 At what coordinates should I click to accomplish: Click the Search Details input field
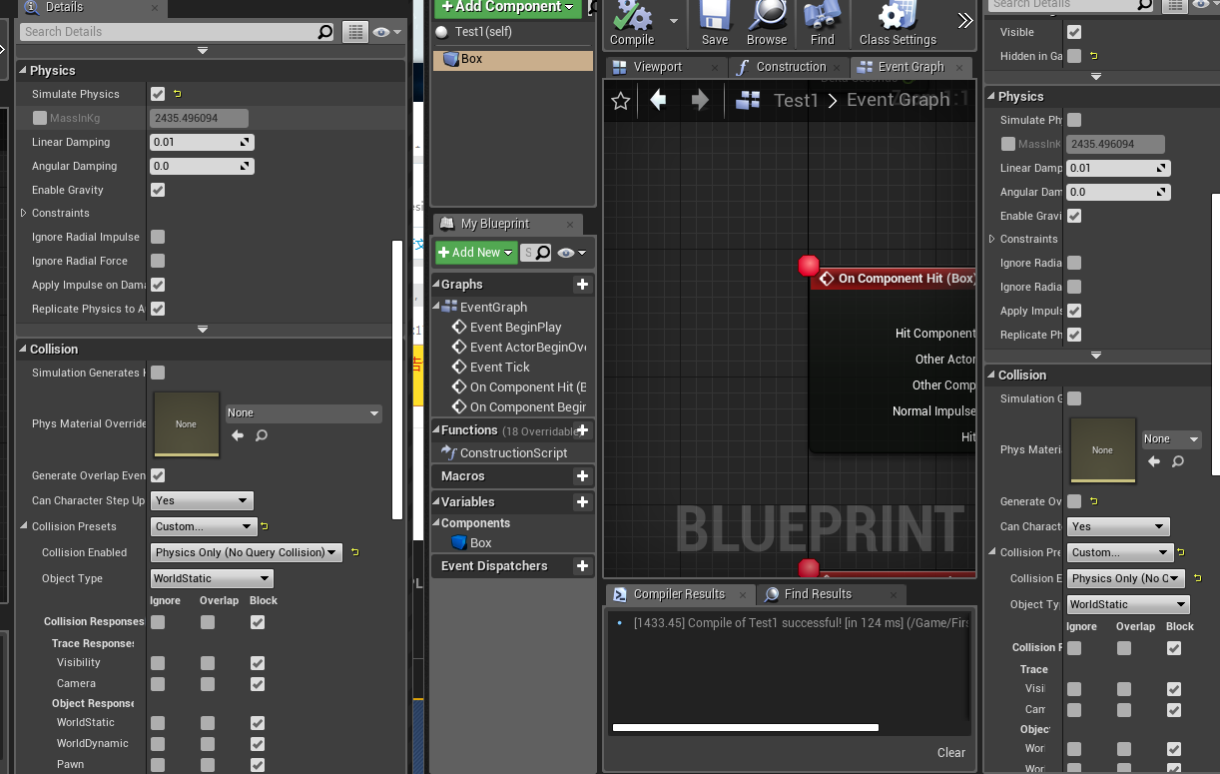(x=170, y=31)
